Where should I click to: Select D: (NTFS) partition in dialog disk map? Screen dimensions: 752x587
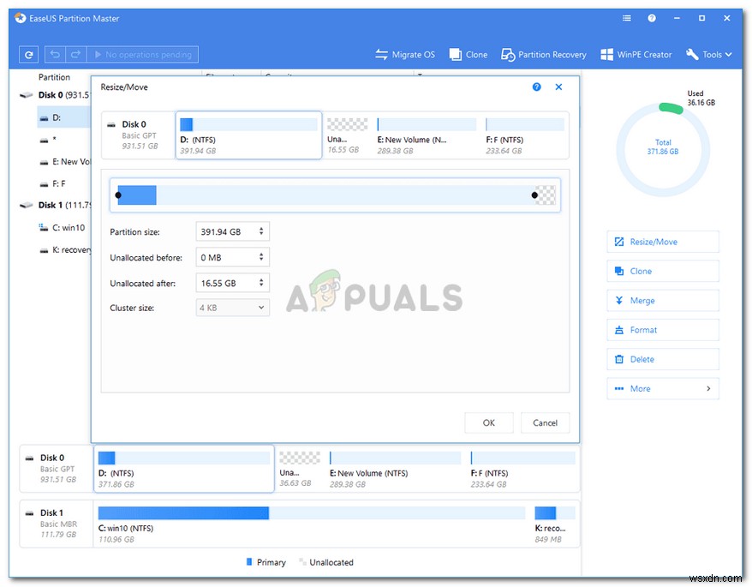pyautogui.click(x=248, y=135)
